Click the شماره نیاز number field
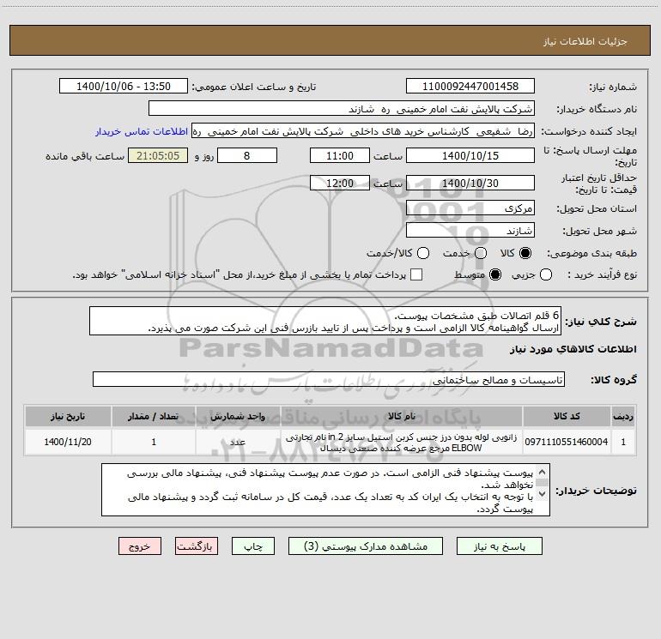Screen dimensions: 661x639 pos(470,86)
